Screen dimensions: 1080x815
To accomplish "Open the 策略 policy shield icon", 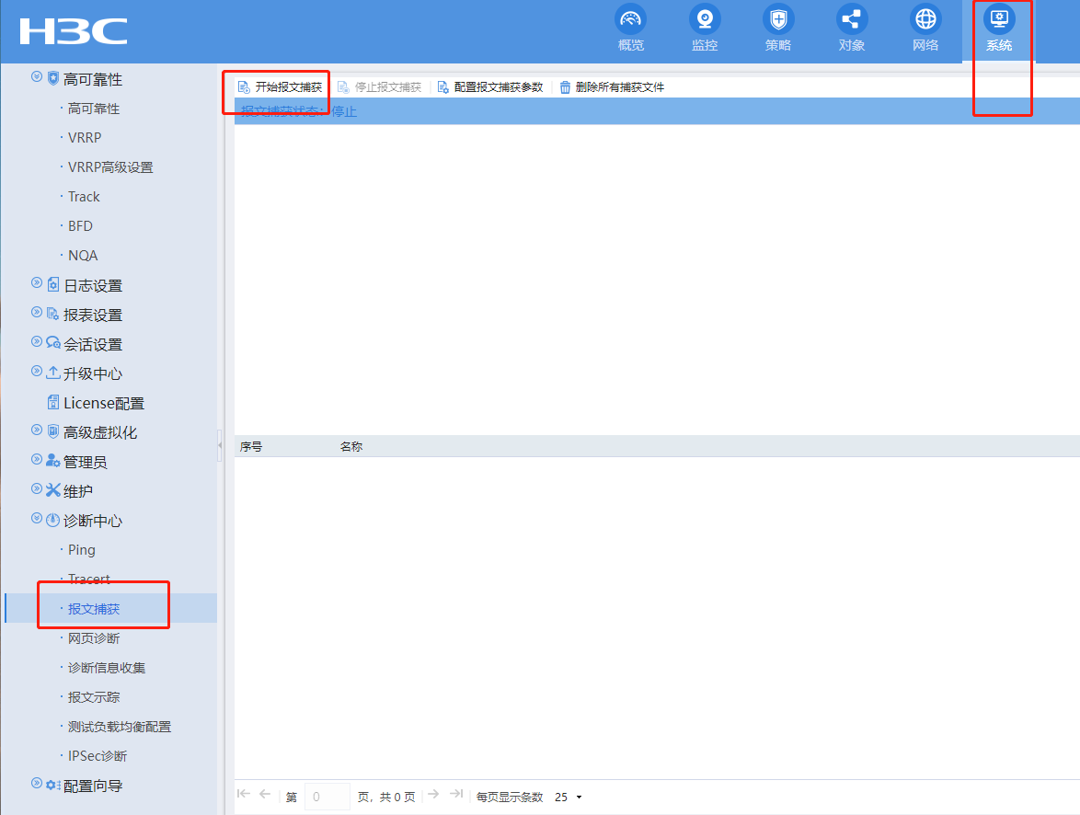I will pos(778,19).
